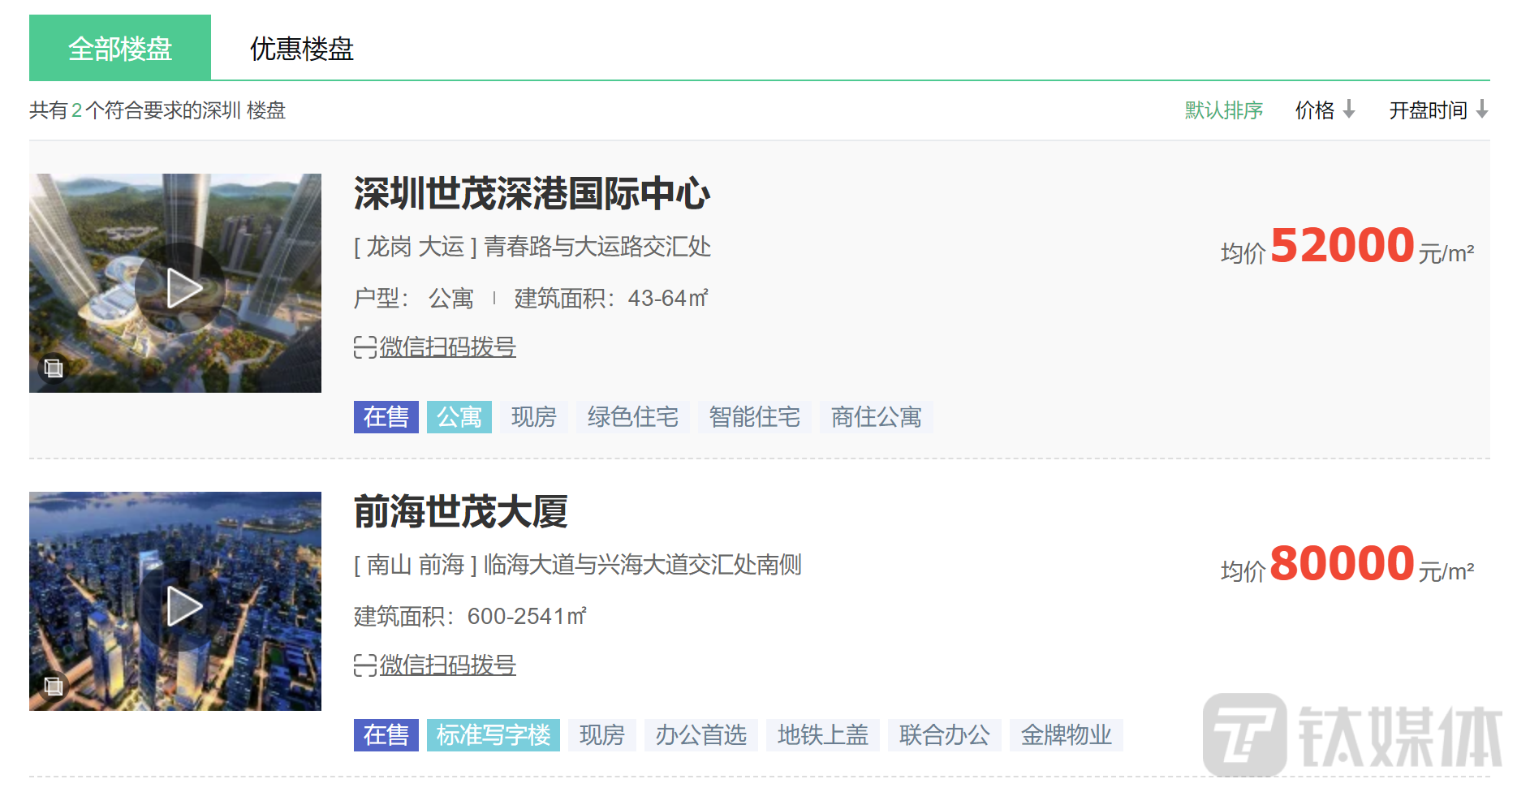The image size is (1530, 805).
Task: Click 建筑面积 600-2541㎡ text
Action: pyautogui.click(x=471, y=617)
